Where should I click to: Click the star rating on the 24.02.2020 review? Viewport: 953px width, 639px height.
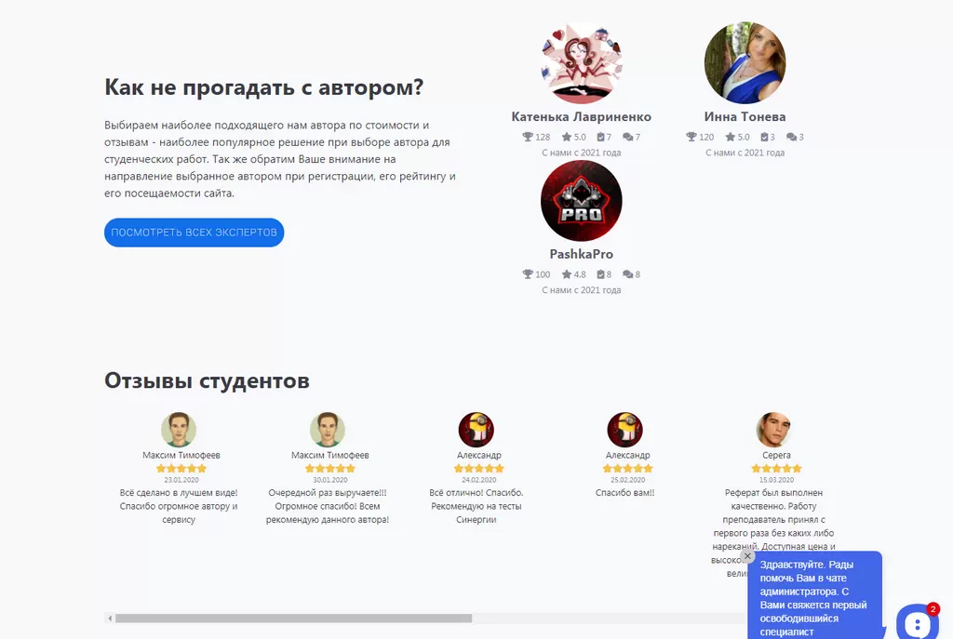(x=479, y=468)
